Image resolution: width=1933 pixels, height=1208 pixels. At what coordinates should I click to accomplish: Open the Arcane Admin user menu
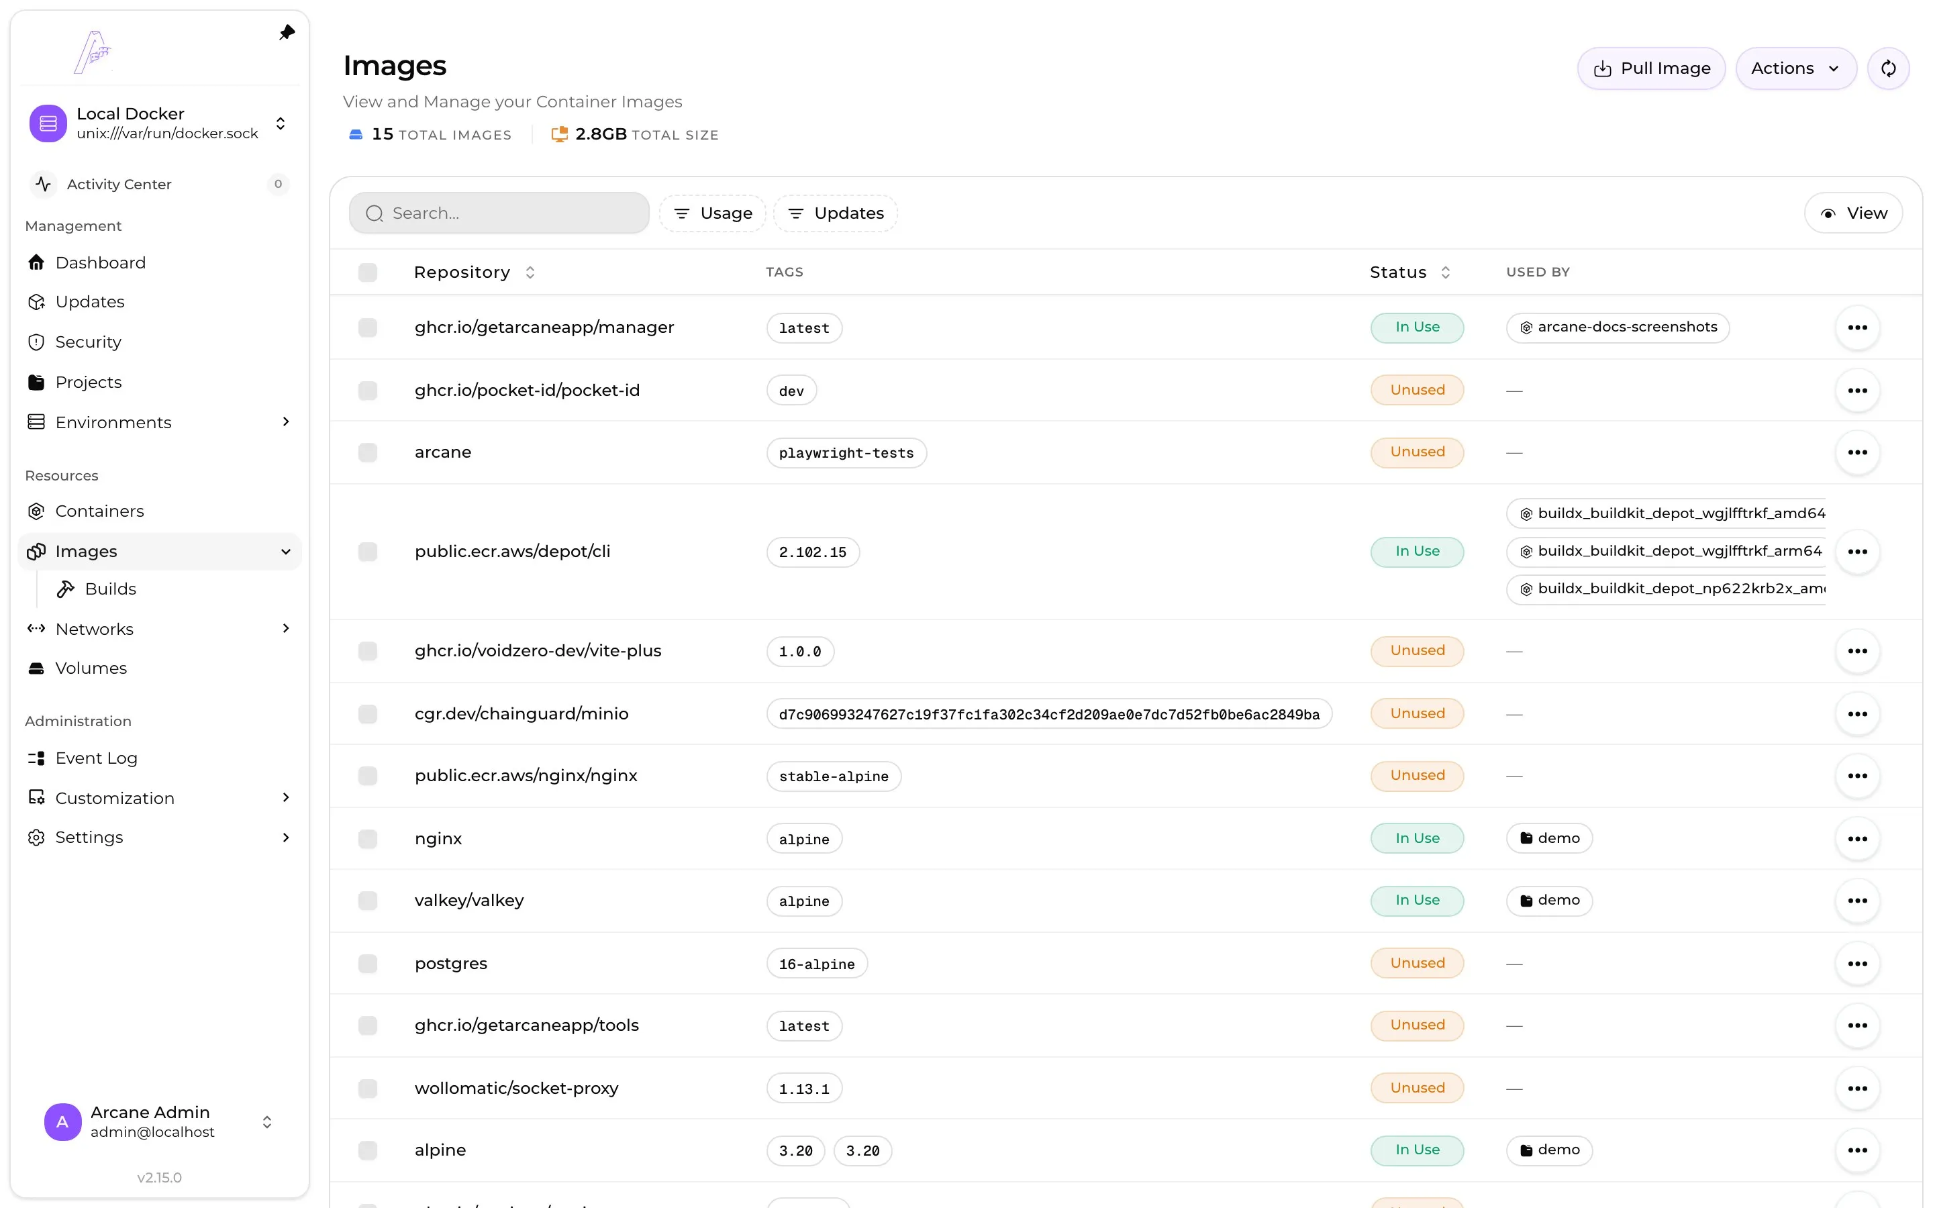click(160, 1121)
